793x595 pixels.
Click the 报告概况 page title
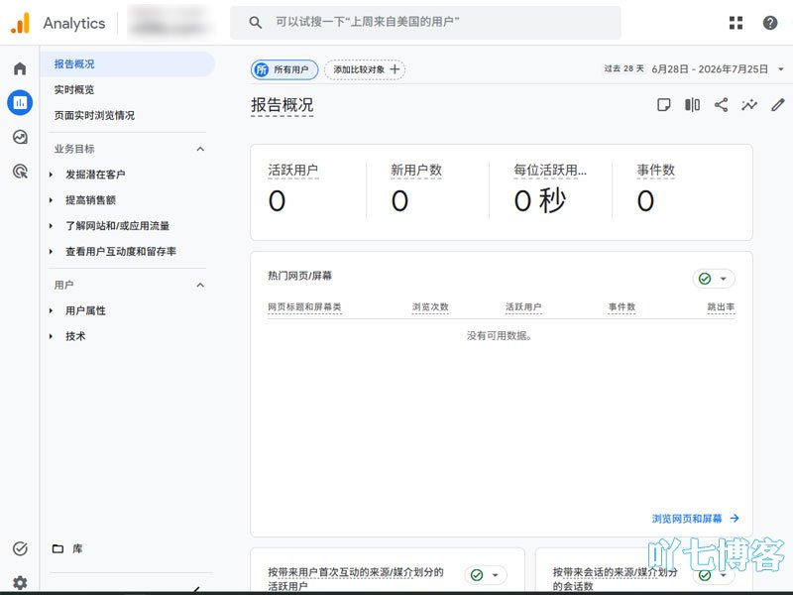(283, 105)
